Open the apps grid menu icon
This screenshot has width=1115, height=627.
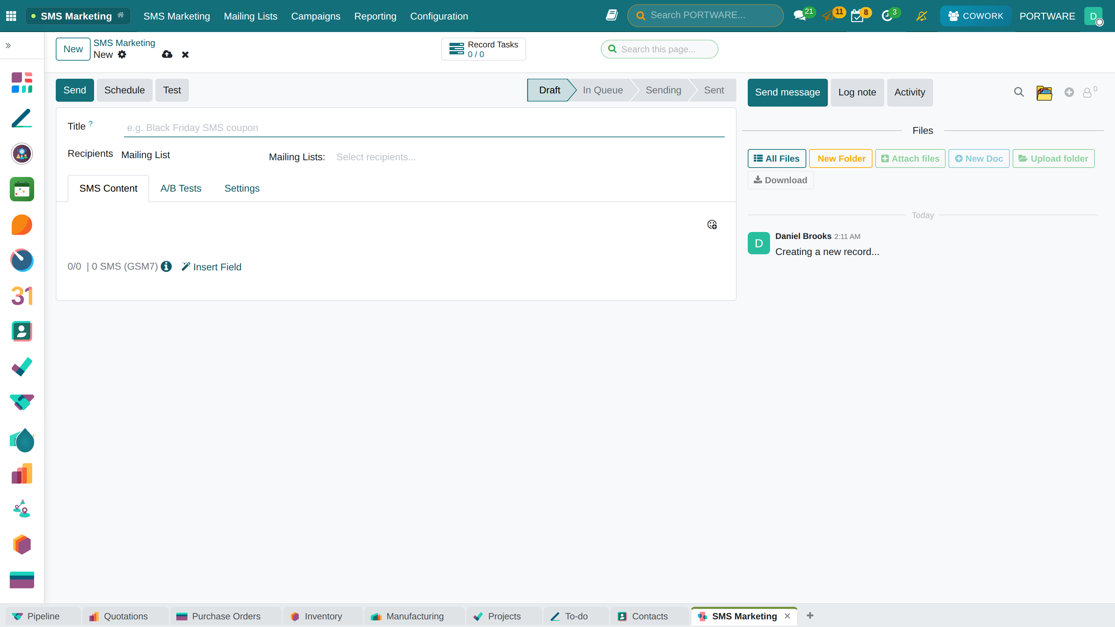[11, 16]
